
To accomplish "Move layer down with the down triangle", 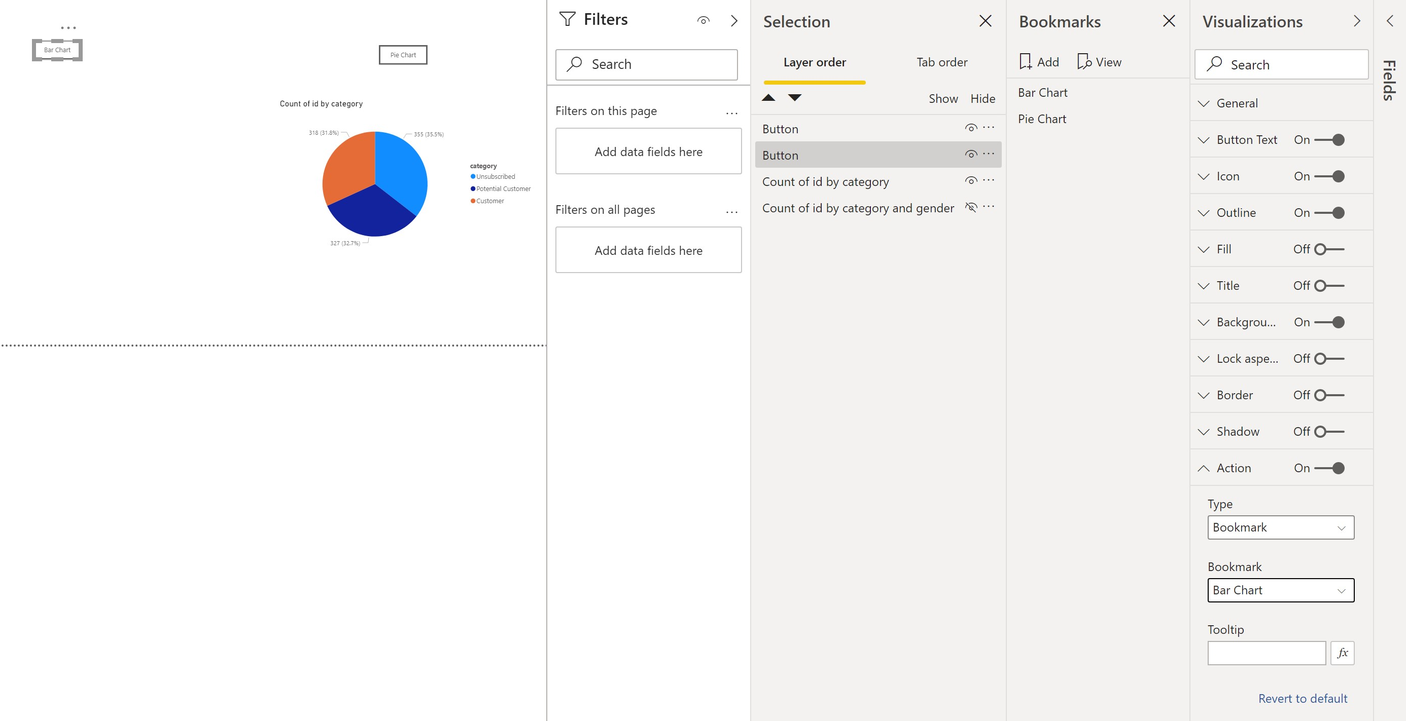I will pyautogui.click(x=795, y=98).
